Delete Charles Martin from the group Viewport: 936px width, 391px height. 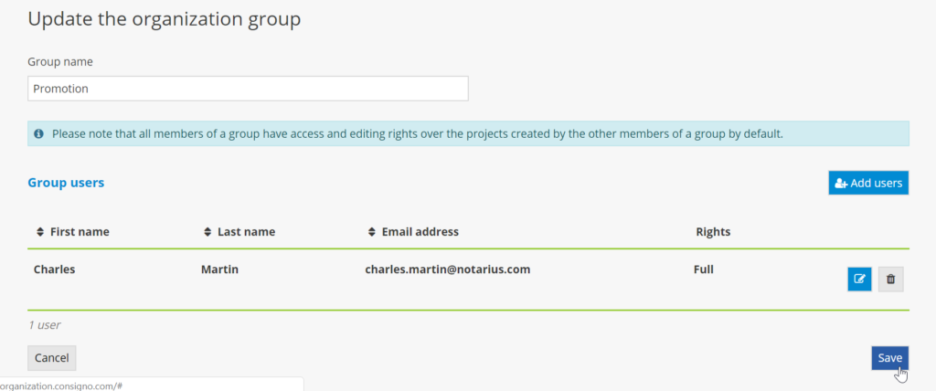point(890,279)
